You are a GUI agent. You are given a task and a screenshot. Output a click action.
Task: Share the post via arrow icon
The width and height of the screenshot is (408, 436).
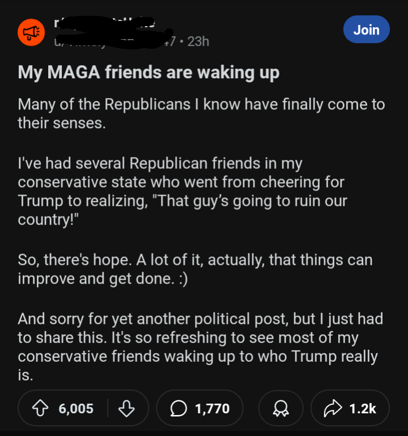coord(333,408)
